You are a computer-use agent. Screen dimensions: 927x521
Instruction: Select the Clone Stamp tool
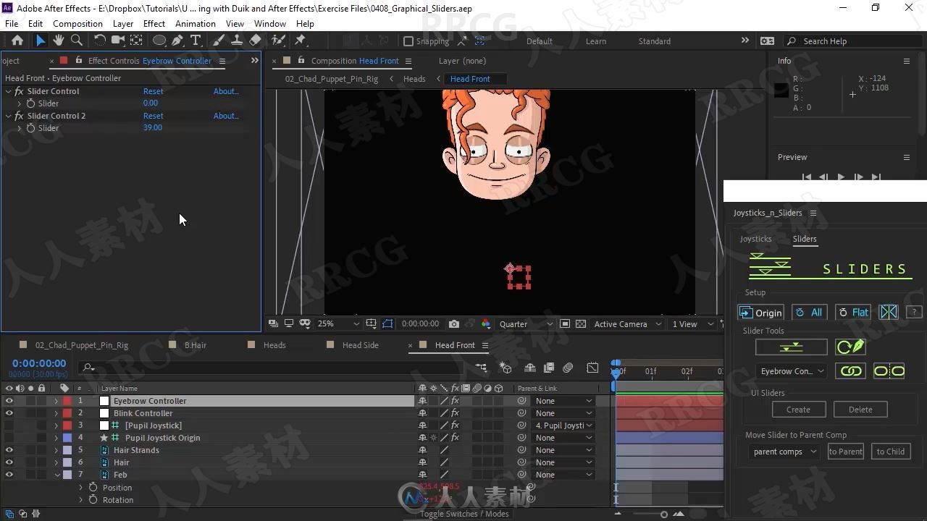[x=237, y=41]
